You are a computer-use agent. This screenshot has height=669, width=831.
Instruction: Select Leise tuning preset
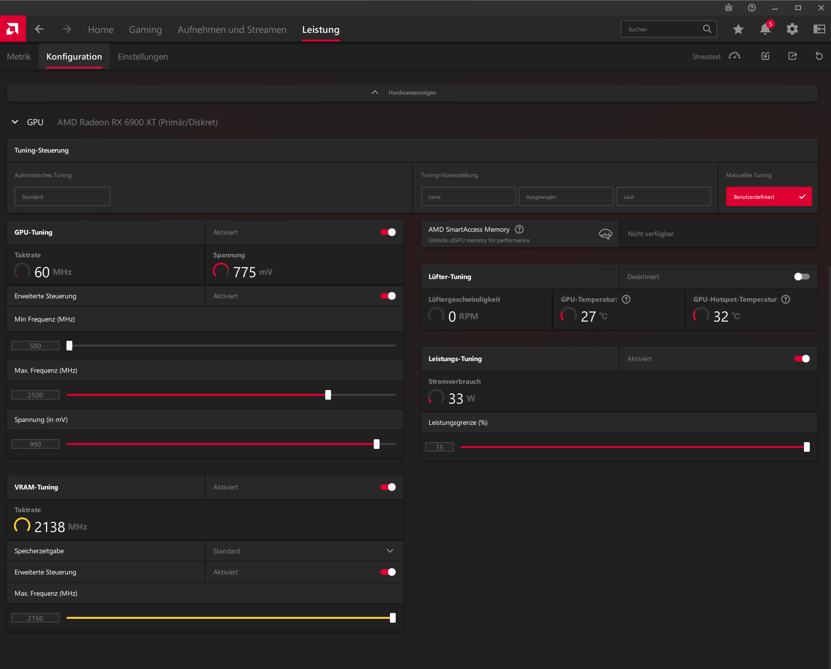469,196
